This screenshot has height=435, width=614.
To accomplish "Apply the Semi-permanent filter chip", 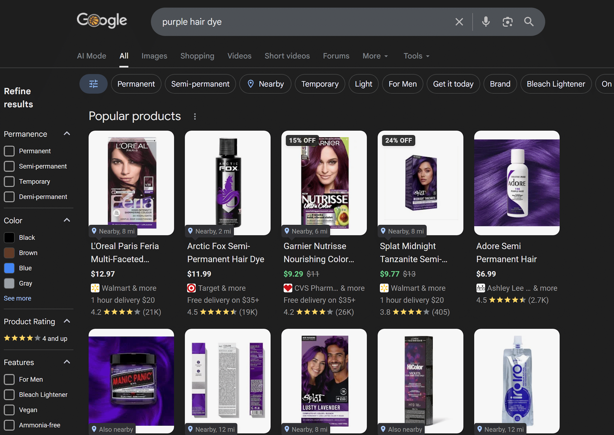I will pos(200,84).
